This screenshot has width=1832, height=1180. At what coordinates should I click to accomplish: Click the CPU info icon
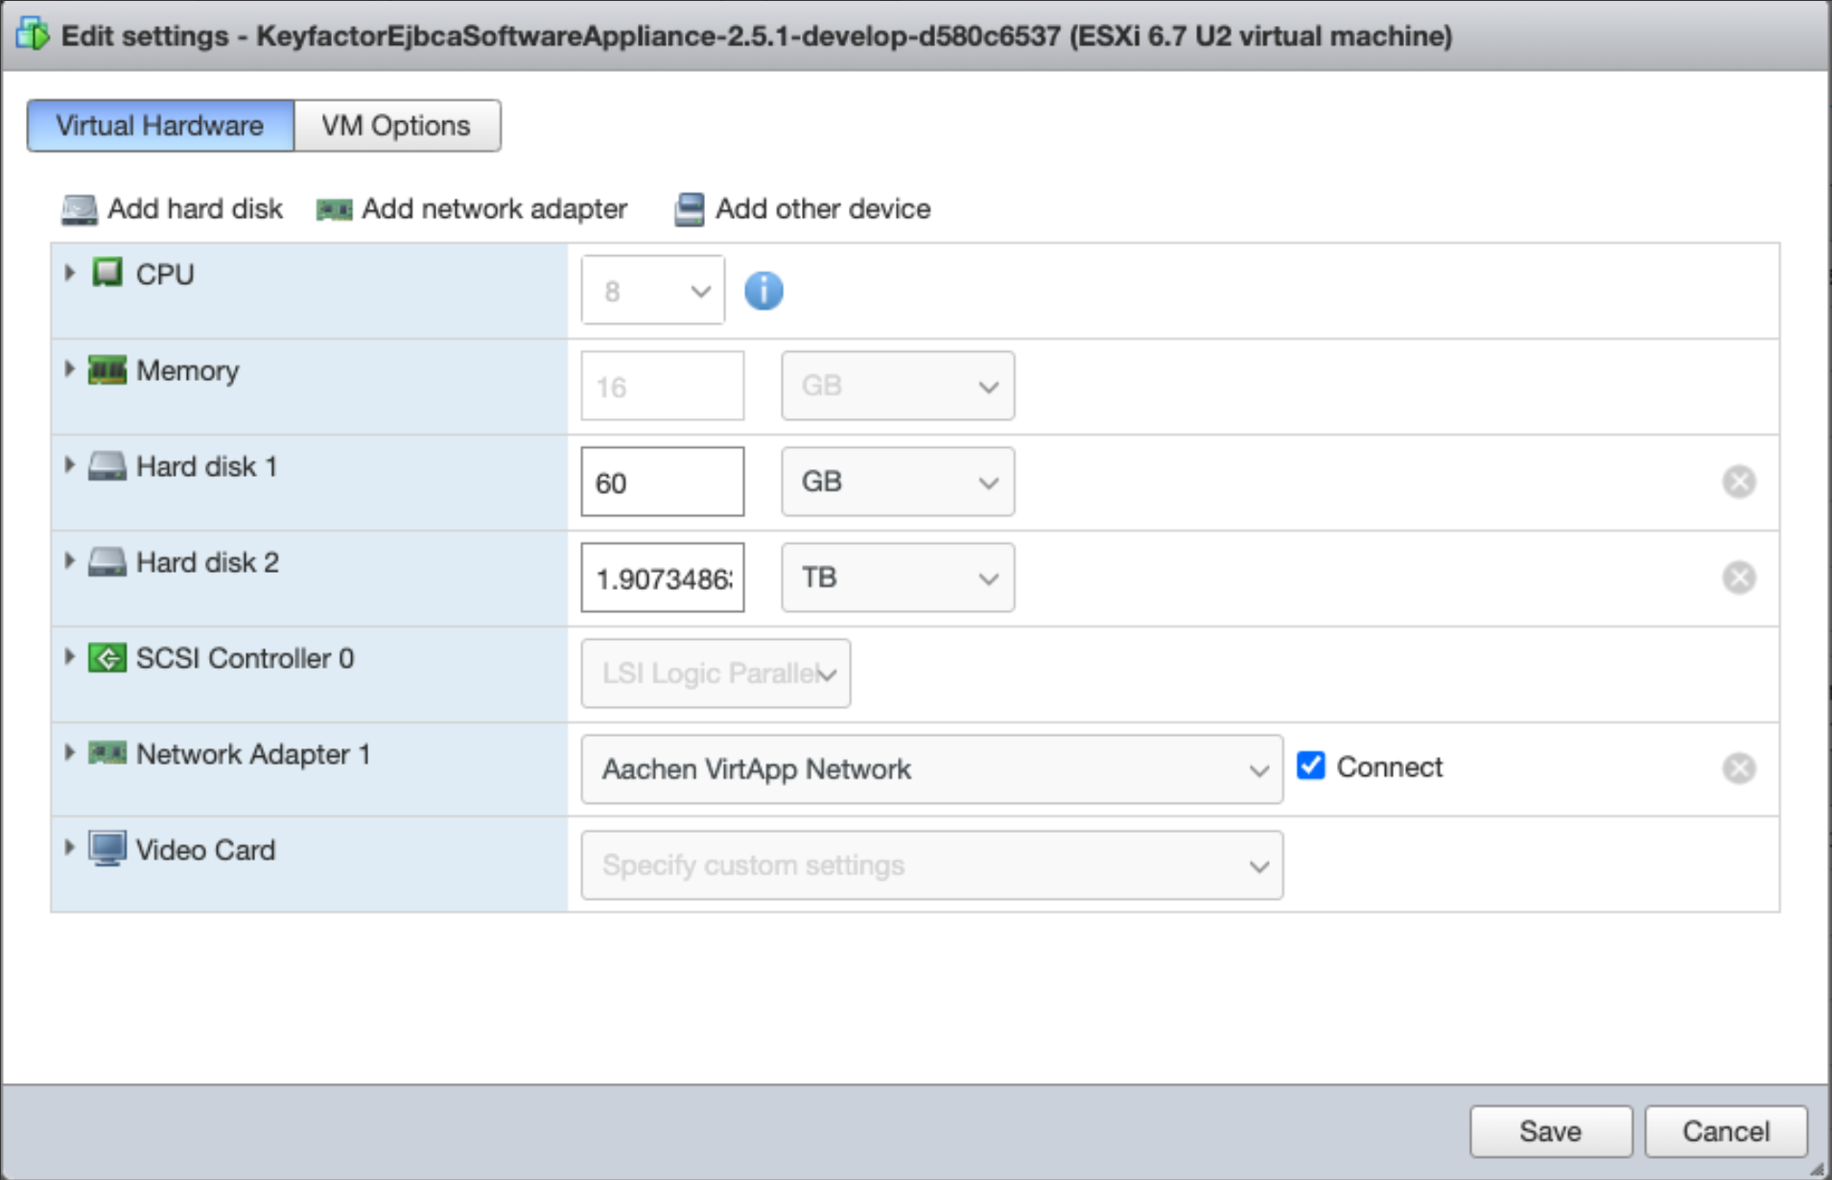click(x=763, y=291)
